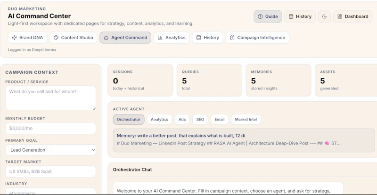Screen dimensions: 377x195
Task: Click the Content Studio palette icon
Action: [56, 38]
